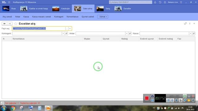Switch to the Kataloqlar section
Screen dimensions: 198x111
pos(61,9)
